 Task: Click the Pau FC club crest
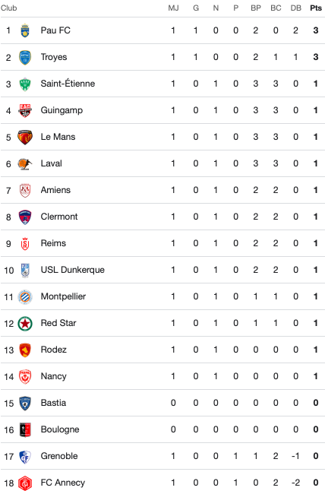(x=25, y=30)
